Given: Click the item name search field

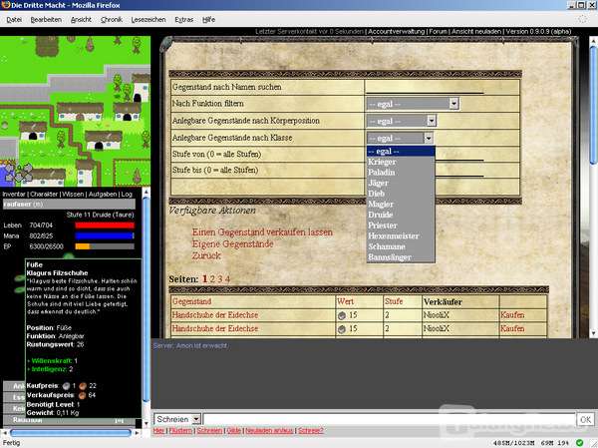Looking at the screenshot, I should (x=425, y=88).
